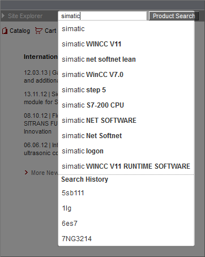Click the More News arrow icon
The image size is (205, 257).
click(26, 173)
